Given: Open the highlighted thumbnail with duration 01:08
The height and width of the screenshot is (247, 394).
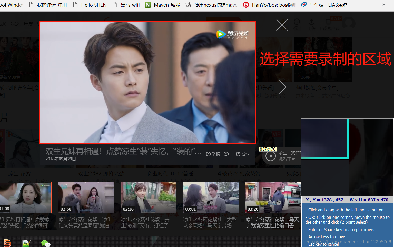Looking at the screenshot, I should [26, 197].
